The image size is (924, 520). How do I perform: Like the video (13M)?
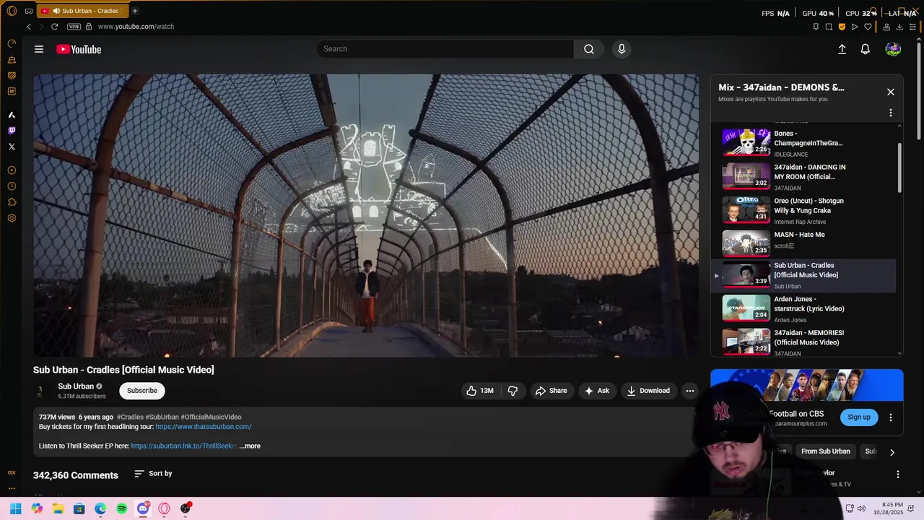coord(481,391)
